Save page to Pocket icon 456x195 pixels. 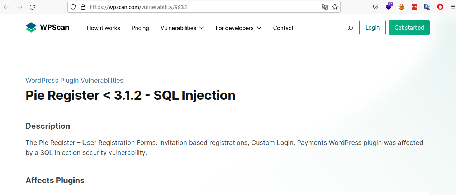[x=376, y=7]
